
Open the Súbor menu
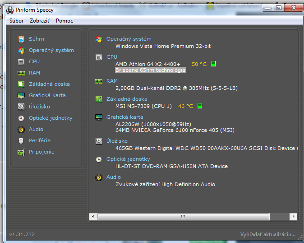pyautogui.click(x=17, y=21)
